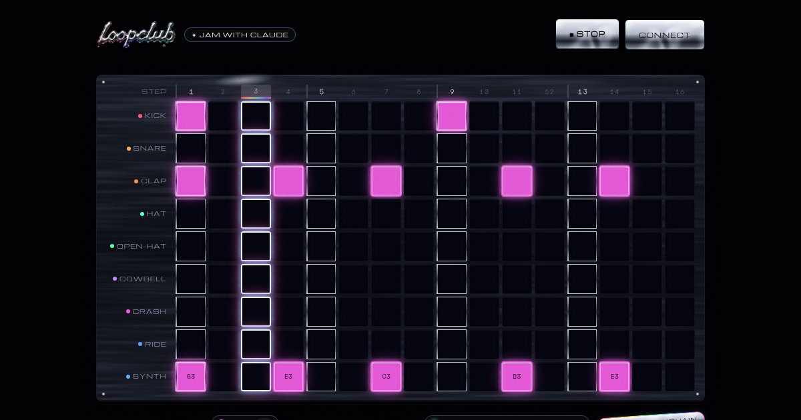Click the D3 synth note pad
801x420 pixels.
coord(517,377)
